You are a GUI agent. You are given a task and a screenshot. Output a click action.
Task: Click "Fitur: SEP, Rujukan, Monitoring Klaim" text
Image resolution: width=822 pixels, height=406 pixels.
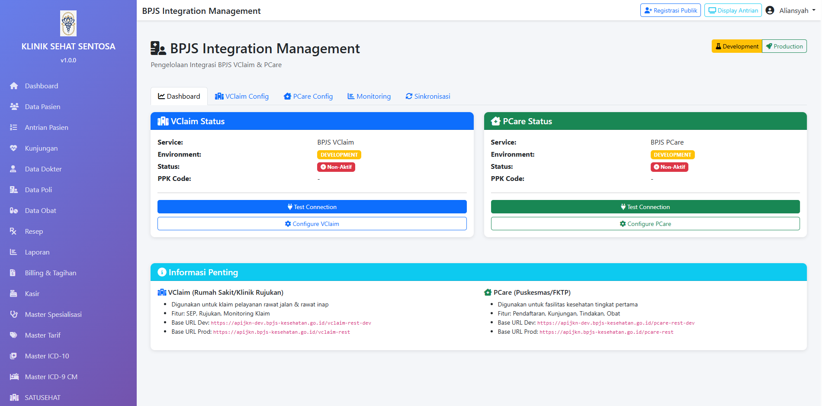click(221, 313)
